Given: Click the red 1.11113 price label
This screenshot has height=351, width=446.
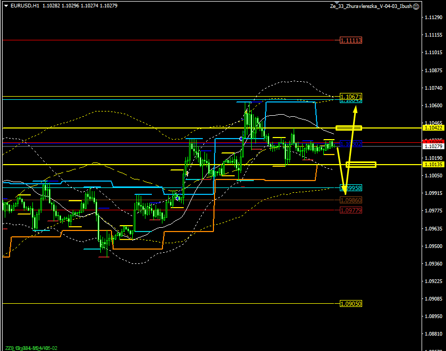Looking at the screenshot, I should click(x=351, y=40).
